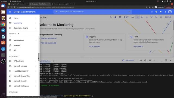174x98 pixels.
Task: Open Cloud Shell terminal settings gear
Action: [x=145, y=60]
